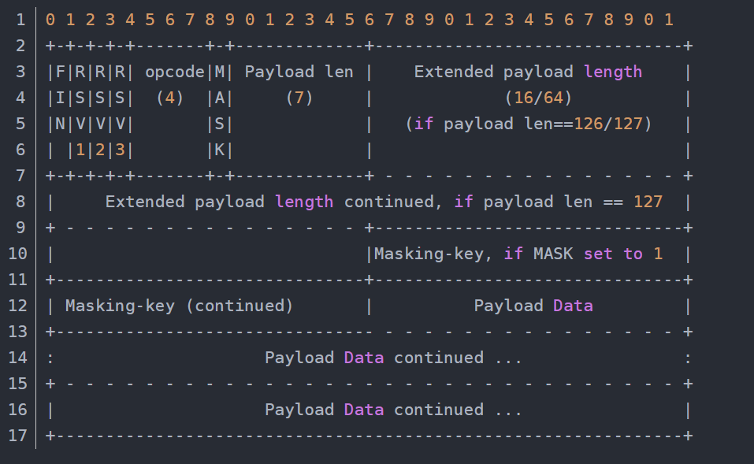Click 'Payload len' text on line 3

[299, 72]
